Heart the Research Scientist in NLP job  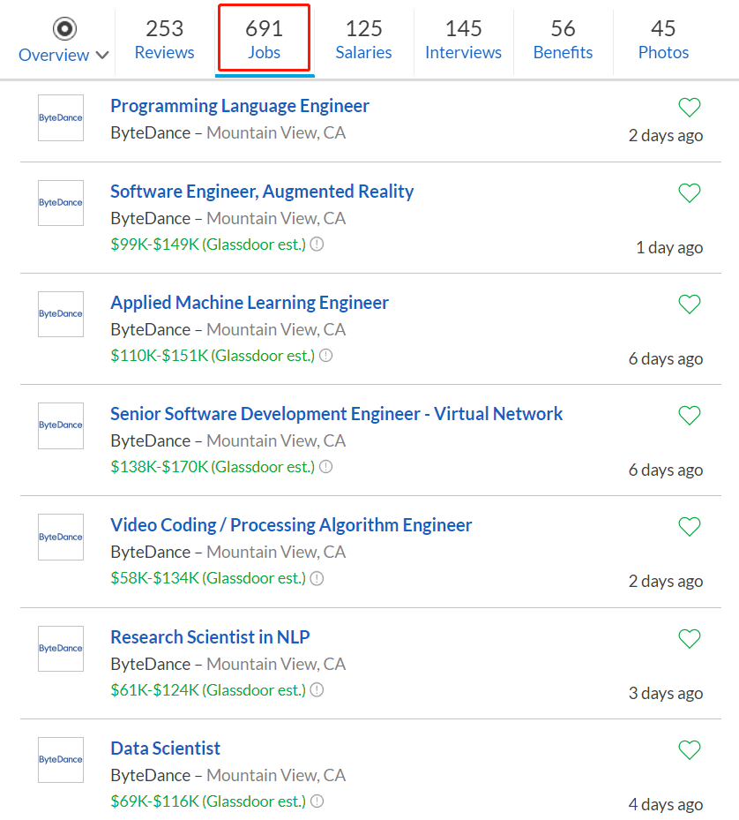tap(690, 638)
